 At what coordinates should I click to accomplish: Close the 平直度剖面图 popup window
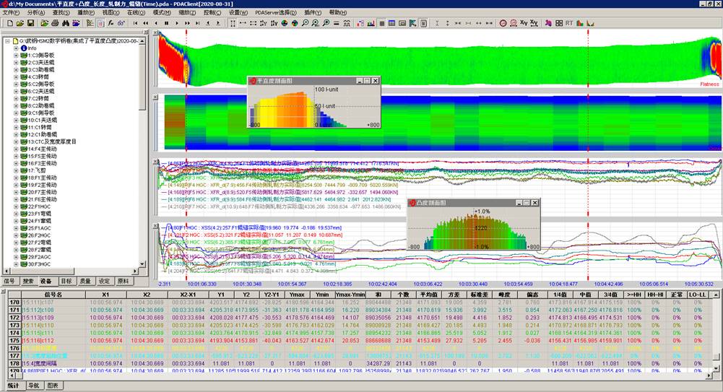click(x=375, y=82)
